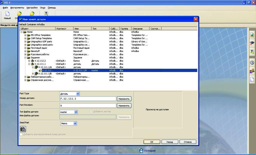Close the Имя новой детали dialog
The image size is (256, 155).
[196, 19]
